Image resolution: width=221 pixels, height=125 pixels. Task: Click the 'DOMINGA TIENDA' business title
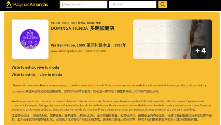[69, 28]
